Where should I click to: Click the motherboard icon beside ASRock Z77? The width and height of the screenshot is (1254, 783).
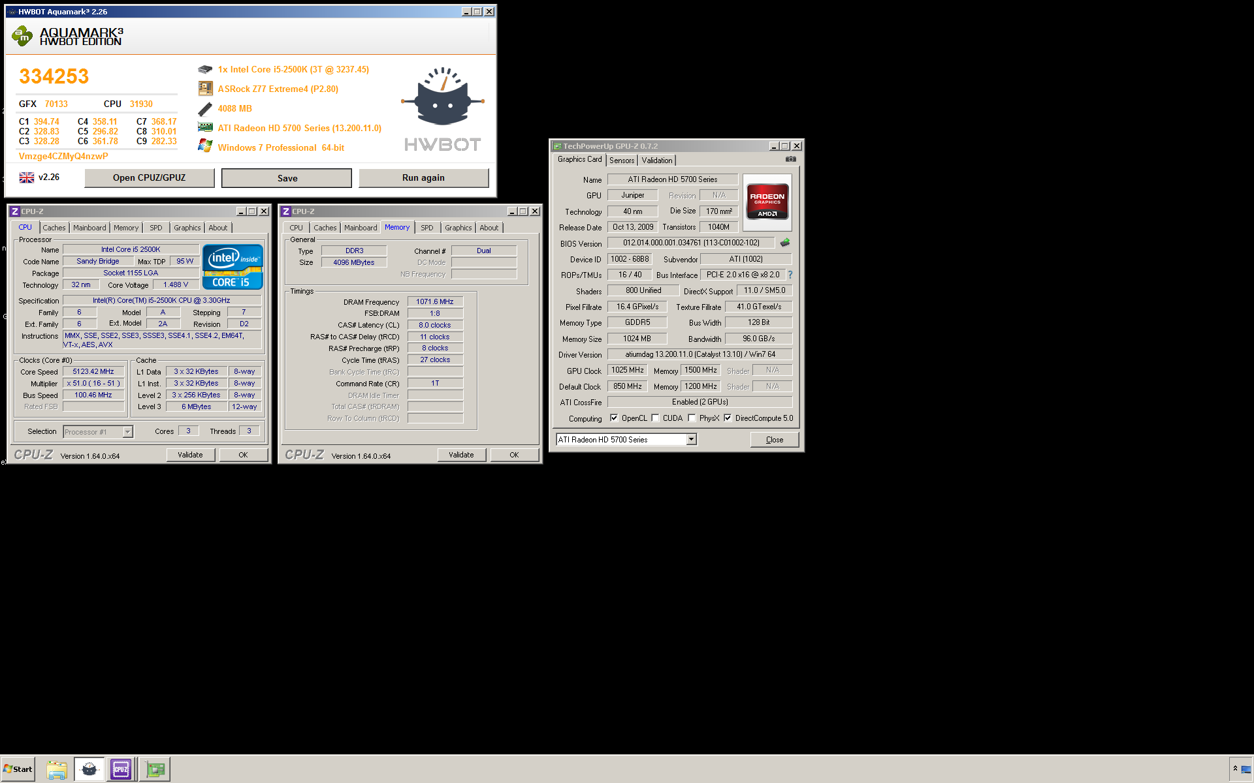205,89
